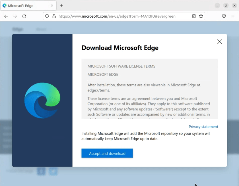Click the Facebook share icon
Viewport: 239px width, 186px height.
tap(41, 171)
